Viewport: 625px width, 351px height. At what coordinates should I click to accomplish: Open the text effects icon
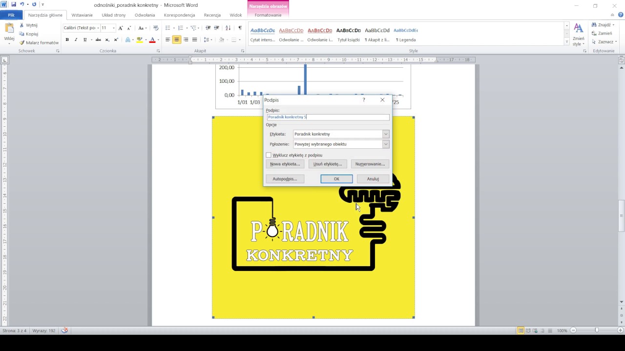click(x=128, y=39)
